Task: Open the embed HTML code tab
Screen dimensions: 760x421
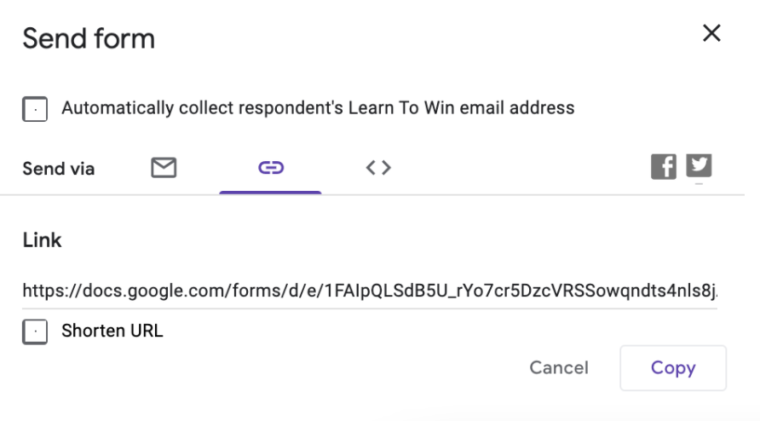Action: [378, 168]
